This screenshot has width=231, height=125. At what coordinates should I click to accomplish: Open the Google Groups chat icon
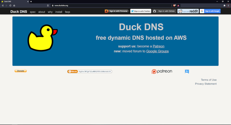pos(187,71)
